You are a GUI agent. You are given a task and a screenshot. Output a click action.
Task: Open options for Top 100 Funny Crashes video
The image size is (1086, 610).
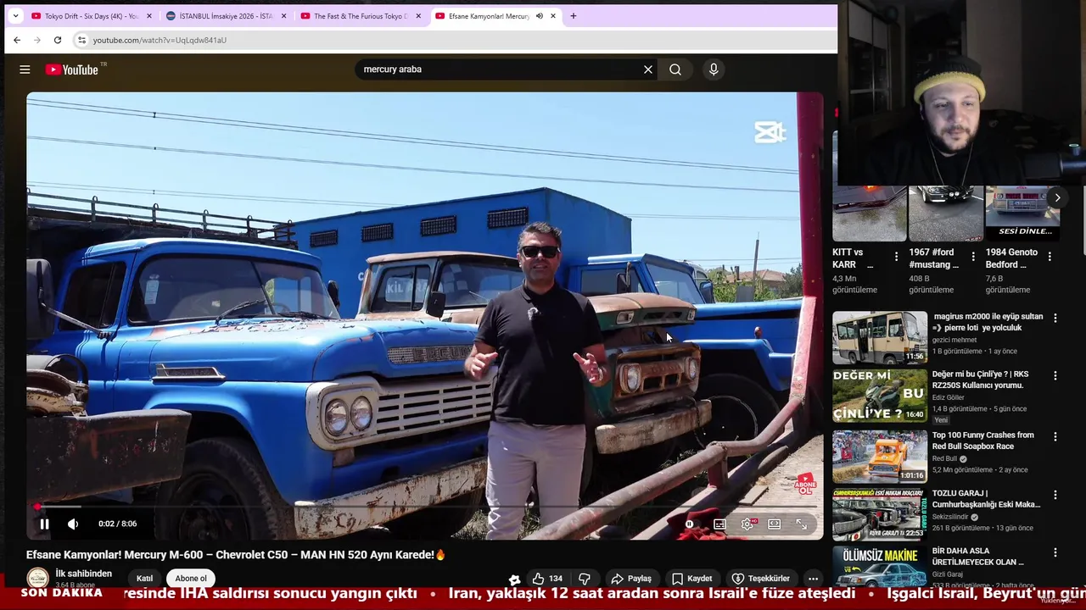[1055, 437]
